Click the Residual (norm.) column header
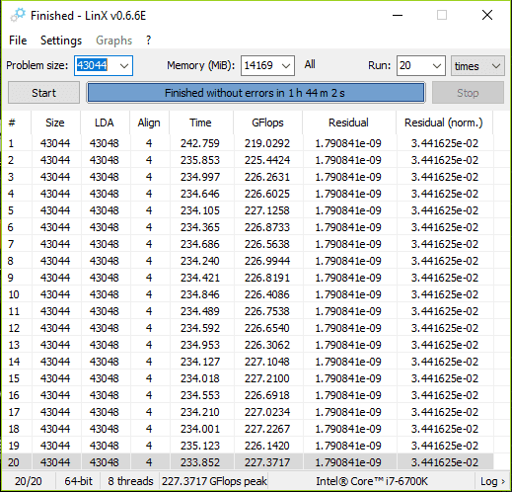The width and height of the screenshot is (512, 492). click(444, 123)
